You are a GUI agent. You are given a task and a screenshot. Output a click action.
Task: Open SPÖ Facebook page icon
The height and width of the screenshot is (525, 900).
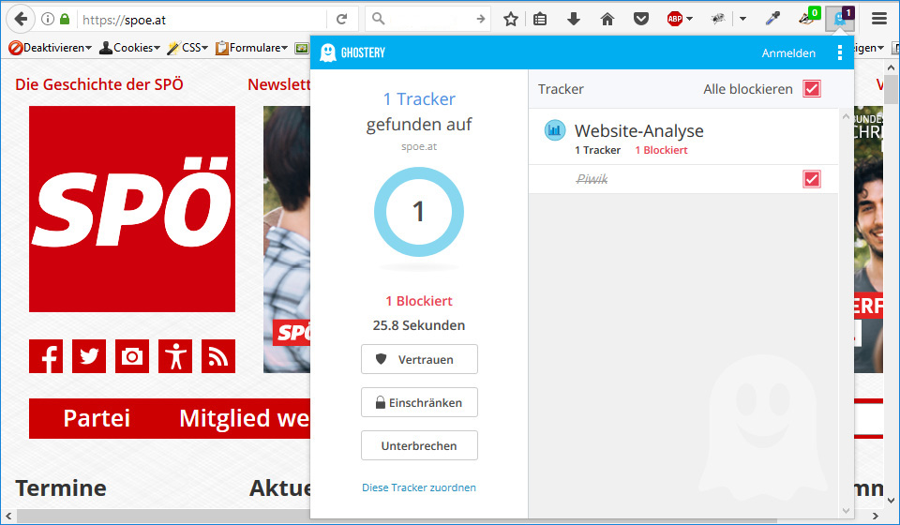point(46,356)
